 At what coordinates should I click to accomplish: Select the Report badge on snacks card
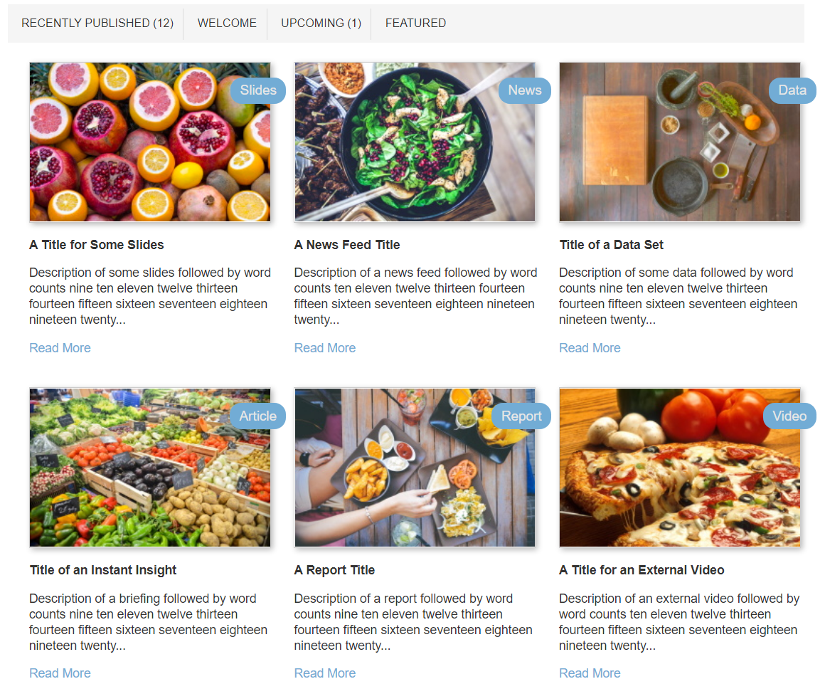click(x=521, y=416)
